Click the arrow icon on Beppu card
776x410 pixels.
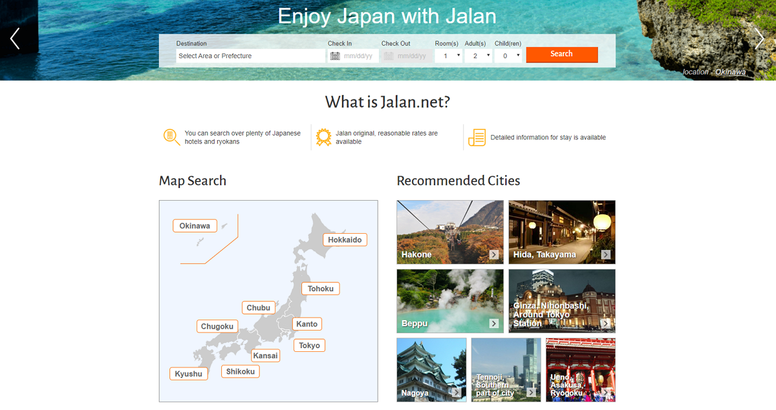(x=494, y=323)
